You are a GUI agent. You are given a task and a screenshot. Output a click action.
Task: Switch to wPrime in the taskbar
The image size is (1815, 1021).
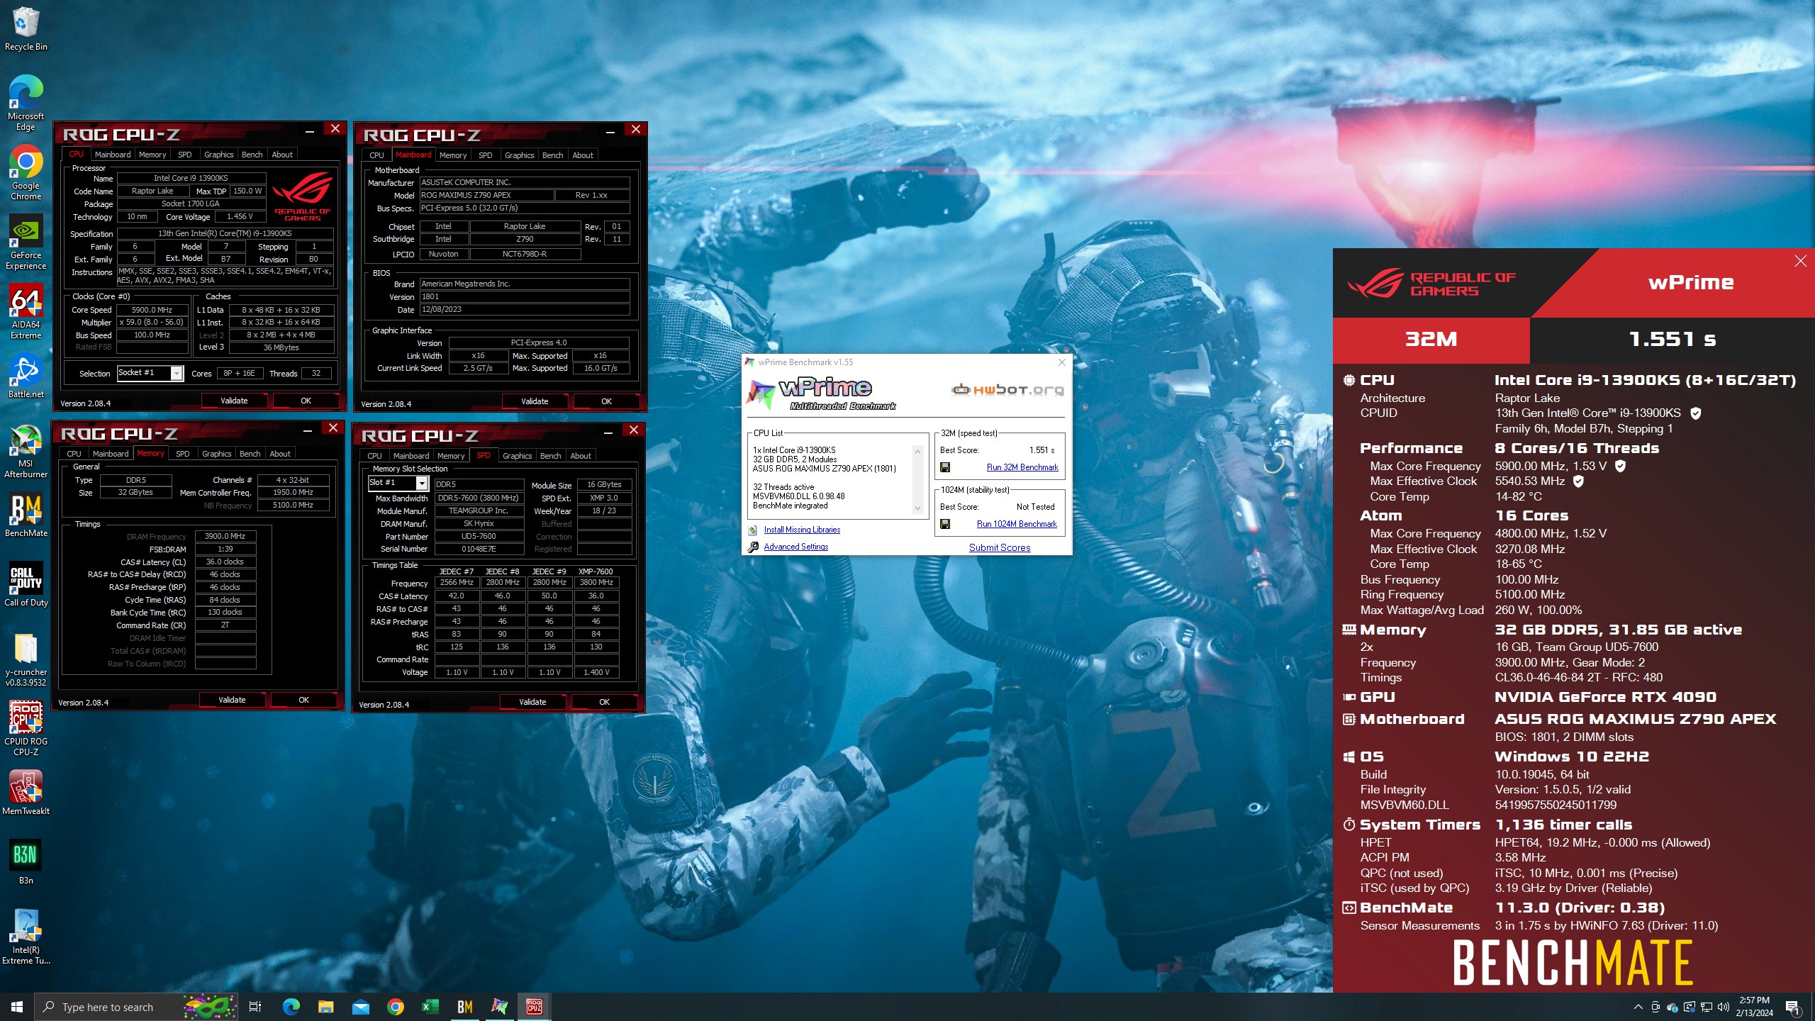point(499,1007)
